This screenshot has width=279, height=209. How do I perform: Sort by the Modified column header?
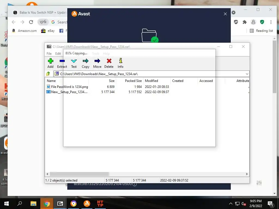pos(151,81)
